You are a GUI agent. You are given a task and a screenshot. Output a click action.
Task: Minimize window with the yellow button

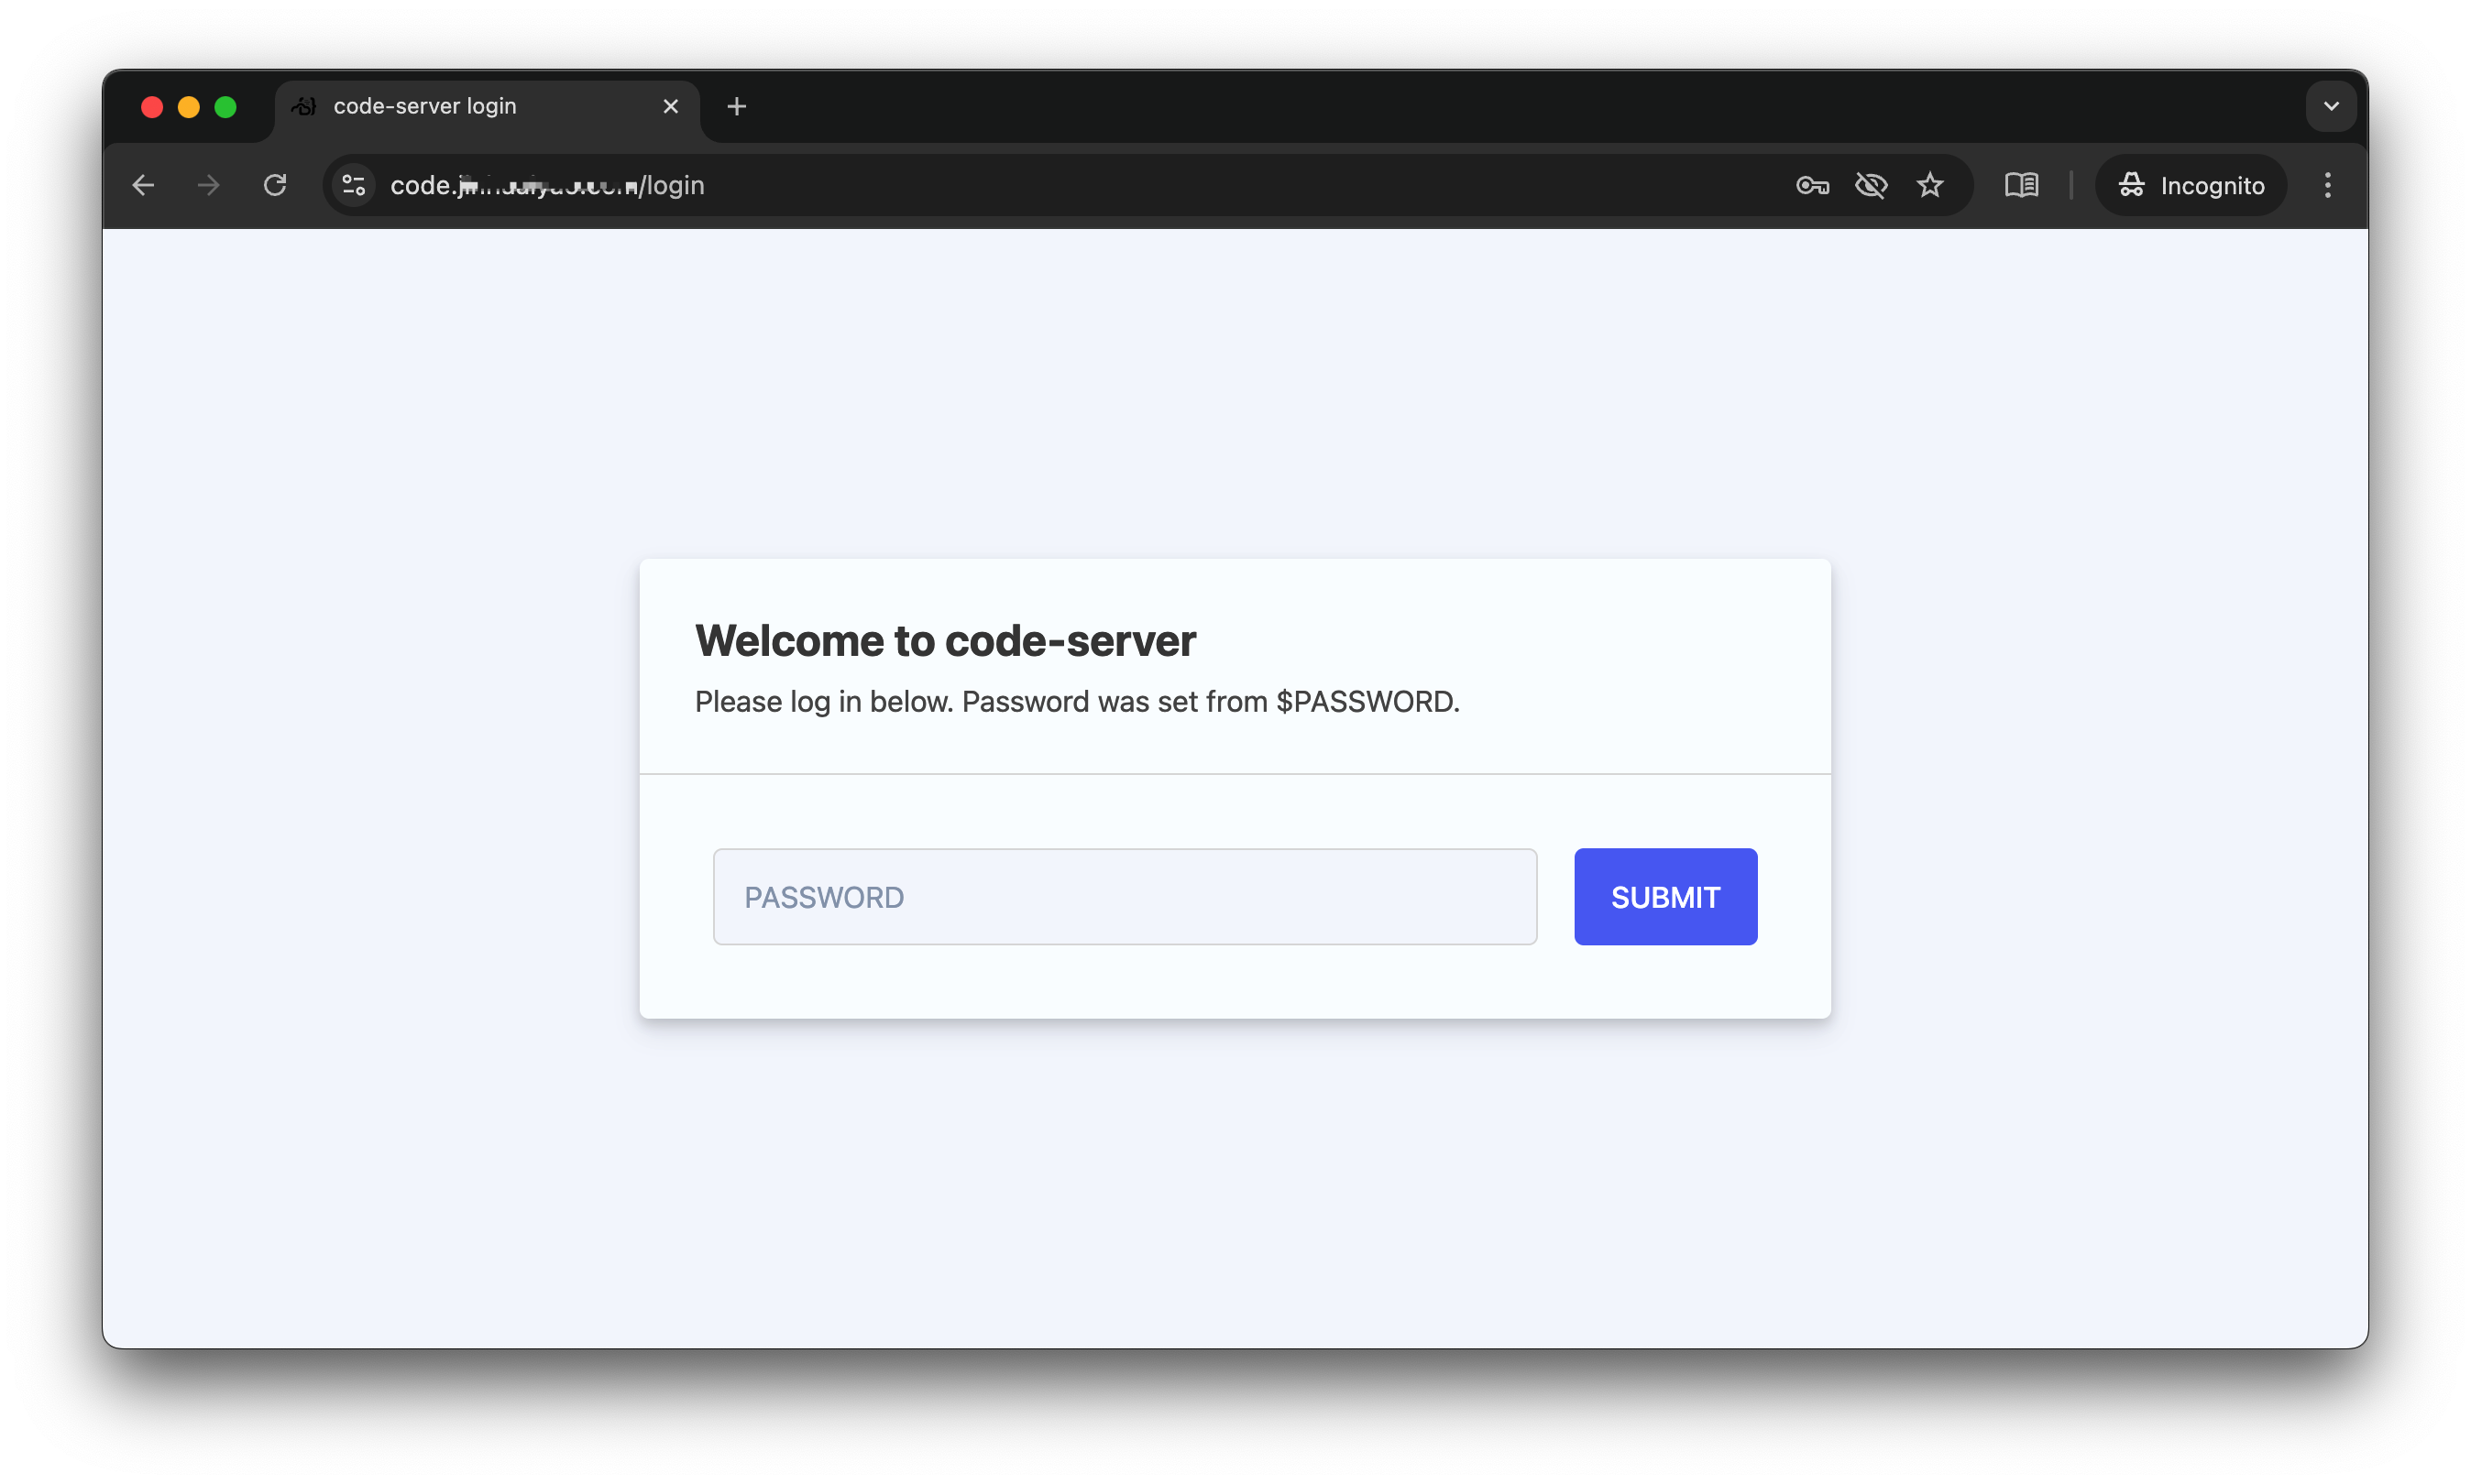189,107
